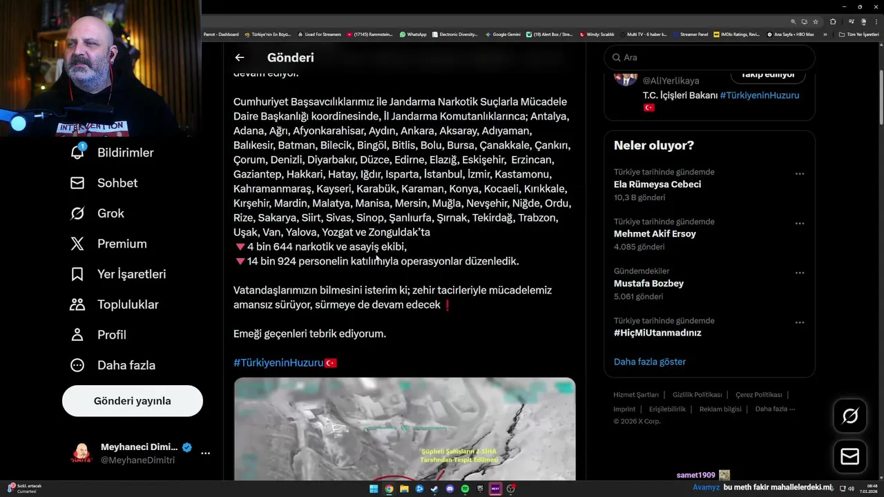Open Çerez Politikası footer link
884x497 pixels.
click(759, 395)
